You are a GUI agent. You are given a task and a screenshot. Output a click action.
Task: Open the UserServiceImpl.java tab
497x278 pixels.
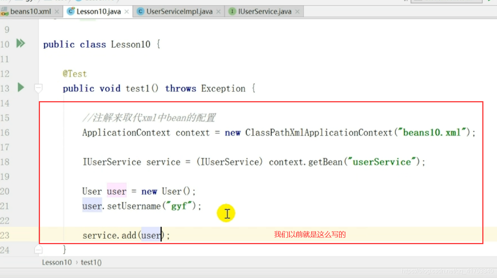pyautogui.click(x=179, y=11)
